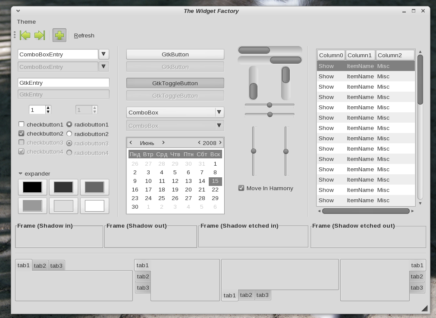
Task: Click the window resize grip in the corner
Action: click(x=424, y=308)
